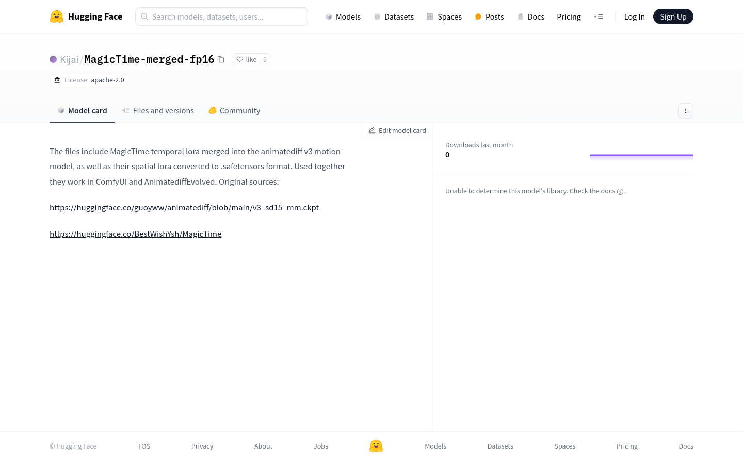Click the MagicTime-merged-fp16 model name
Viewport: 743px width, 464px height.
(x=149, y=59)
